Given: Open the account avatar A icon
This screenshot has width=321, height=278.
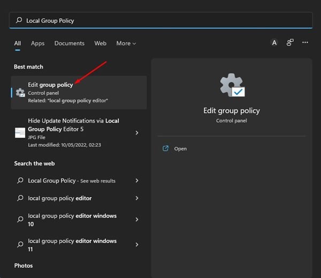Looking at the screenshot, I should (274, 43).
